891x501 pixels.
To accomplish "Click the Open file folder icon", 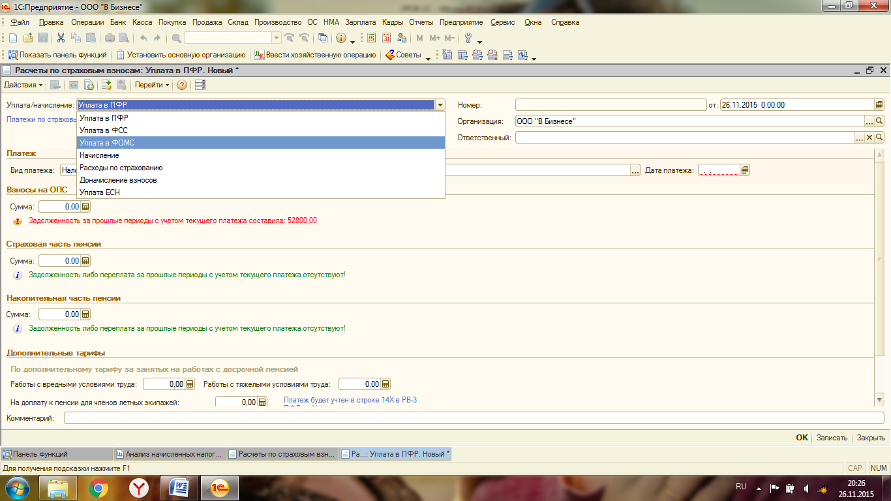I will [28, 38].
